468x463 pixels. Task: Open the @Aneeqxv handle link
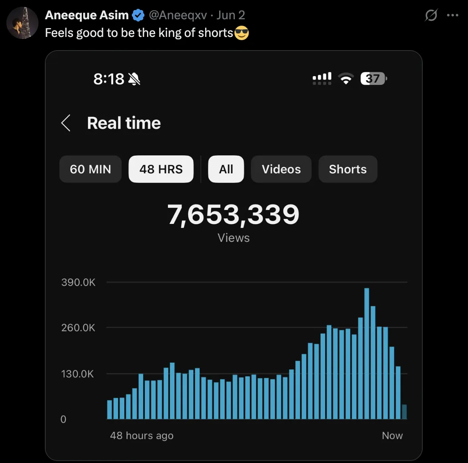[178, 15]
